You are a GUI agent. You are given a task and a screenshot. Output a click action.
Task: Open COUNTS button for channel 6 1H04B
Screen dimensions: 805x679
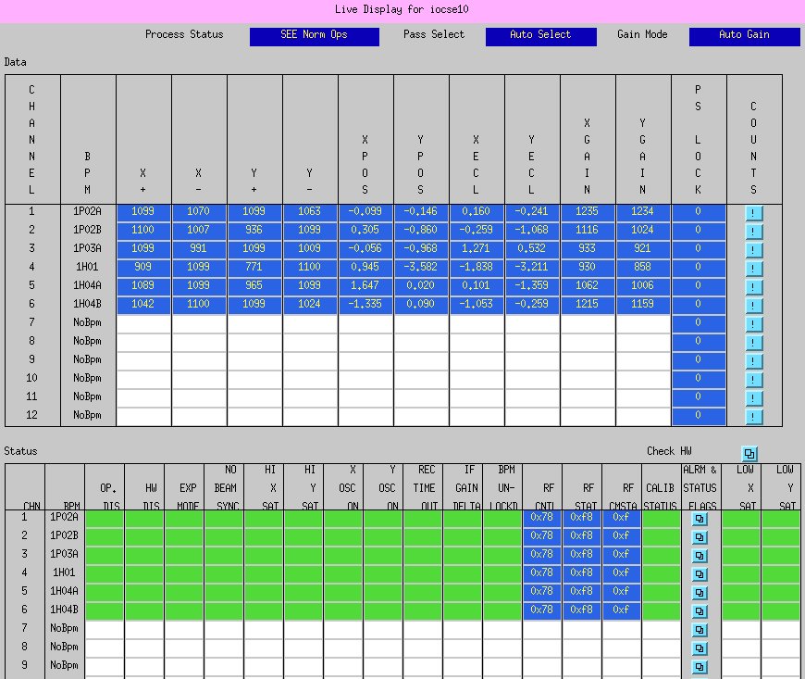(753, 306)
